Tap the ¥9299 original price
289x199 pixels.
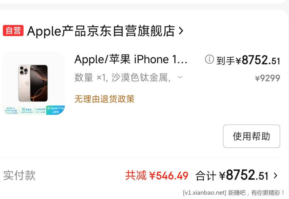point(268,78)
